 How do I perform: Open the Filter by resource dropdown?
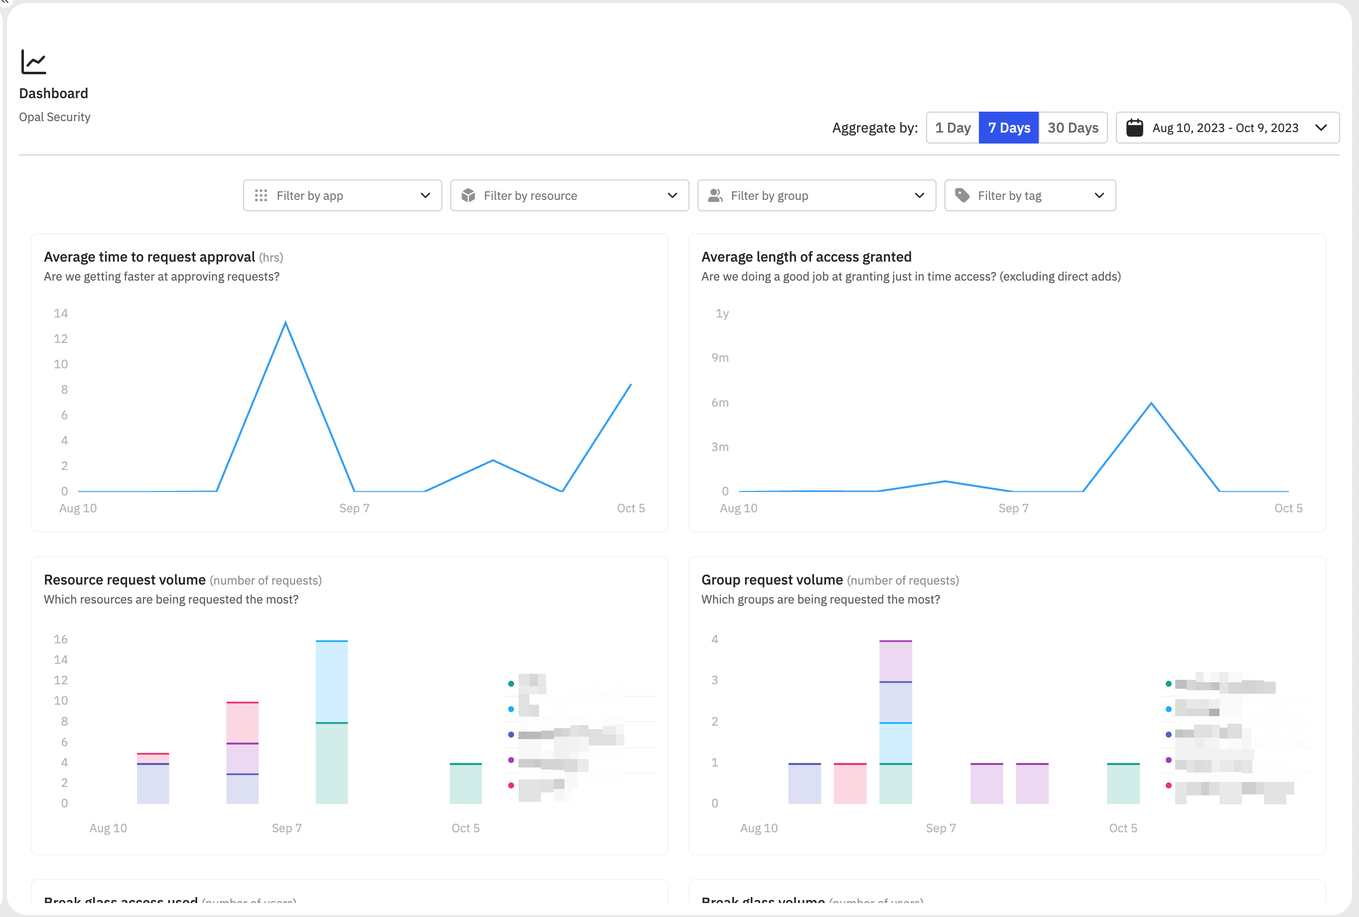click(569, 195)
